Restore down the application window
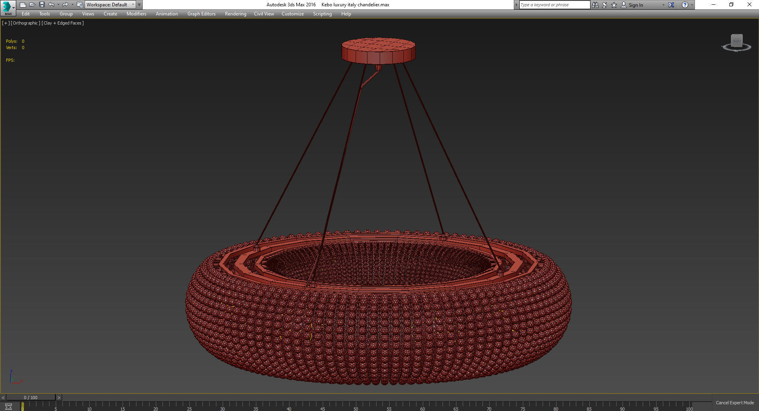The height and width of the screenshot is (411, 759). click(731, 5)
